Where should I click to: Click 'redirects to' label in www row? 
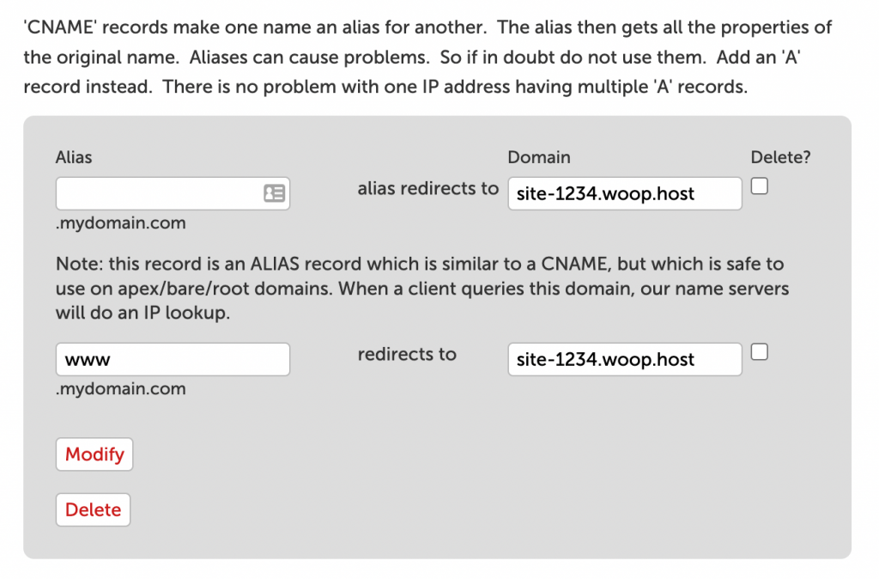[x=407, y=354]
